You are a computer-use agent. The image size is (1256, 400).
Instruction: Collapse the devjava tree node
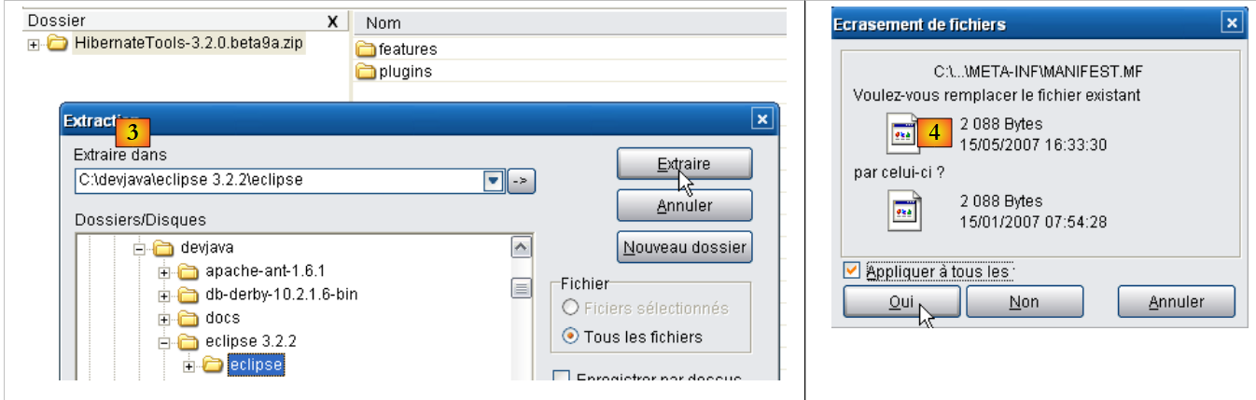(x=139, y=248)
